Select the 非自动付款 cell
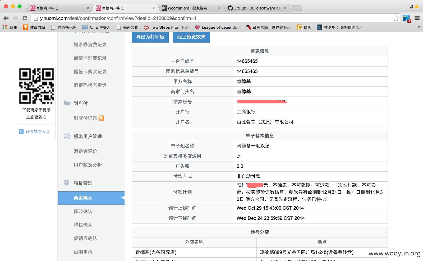The image size is (423, 261). click(x=310, y=176)
